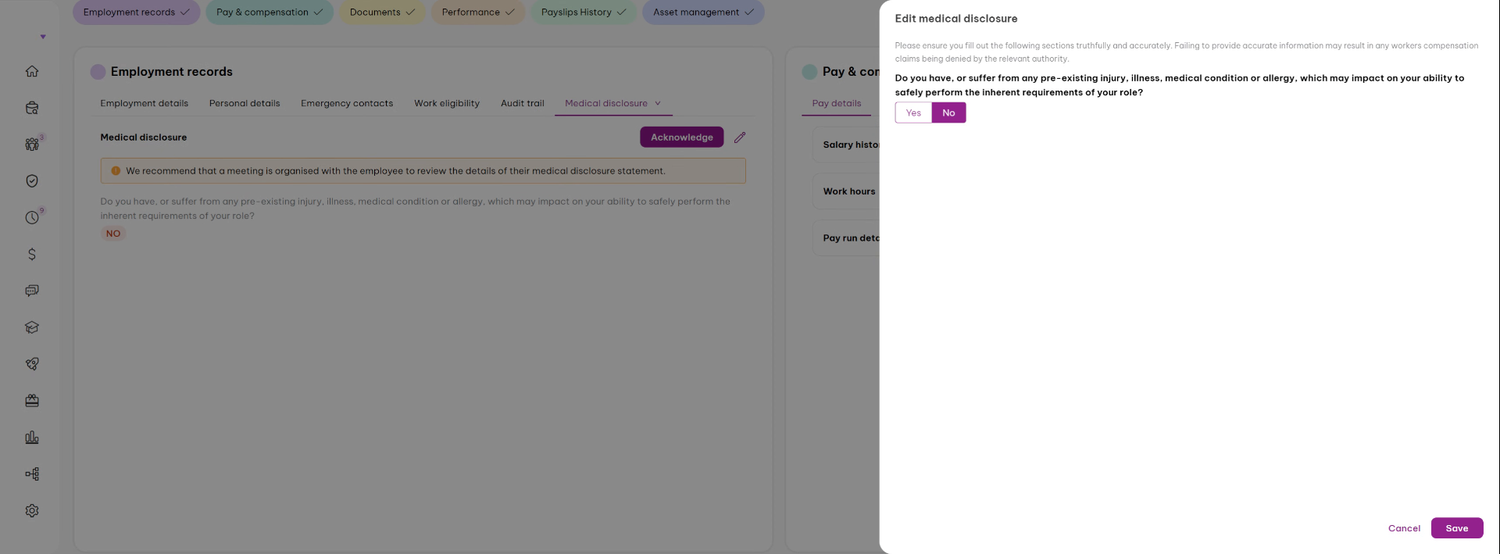The height and width of the screenshot is (554, 1500).
Task: Open the gift box rewards icon
Action: pyautogui.click(x=32, y=401)
